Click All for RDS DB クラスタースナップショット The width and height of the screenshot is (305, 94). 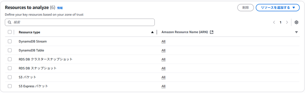[163, 59]
